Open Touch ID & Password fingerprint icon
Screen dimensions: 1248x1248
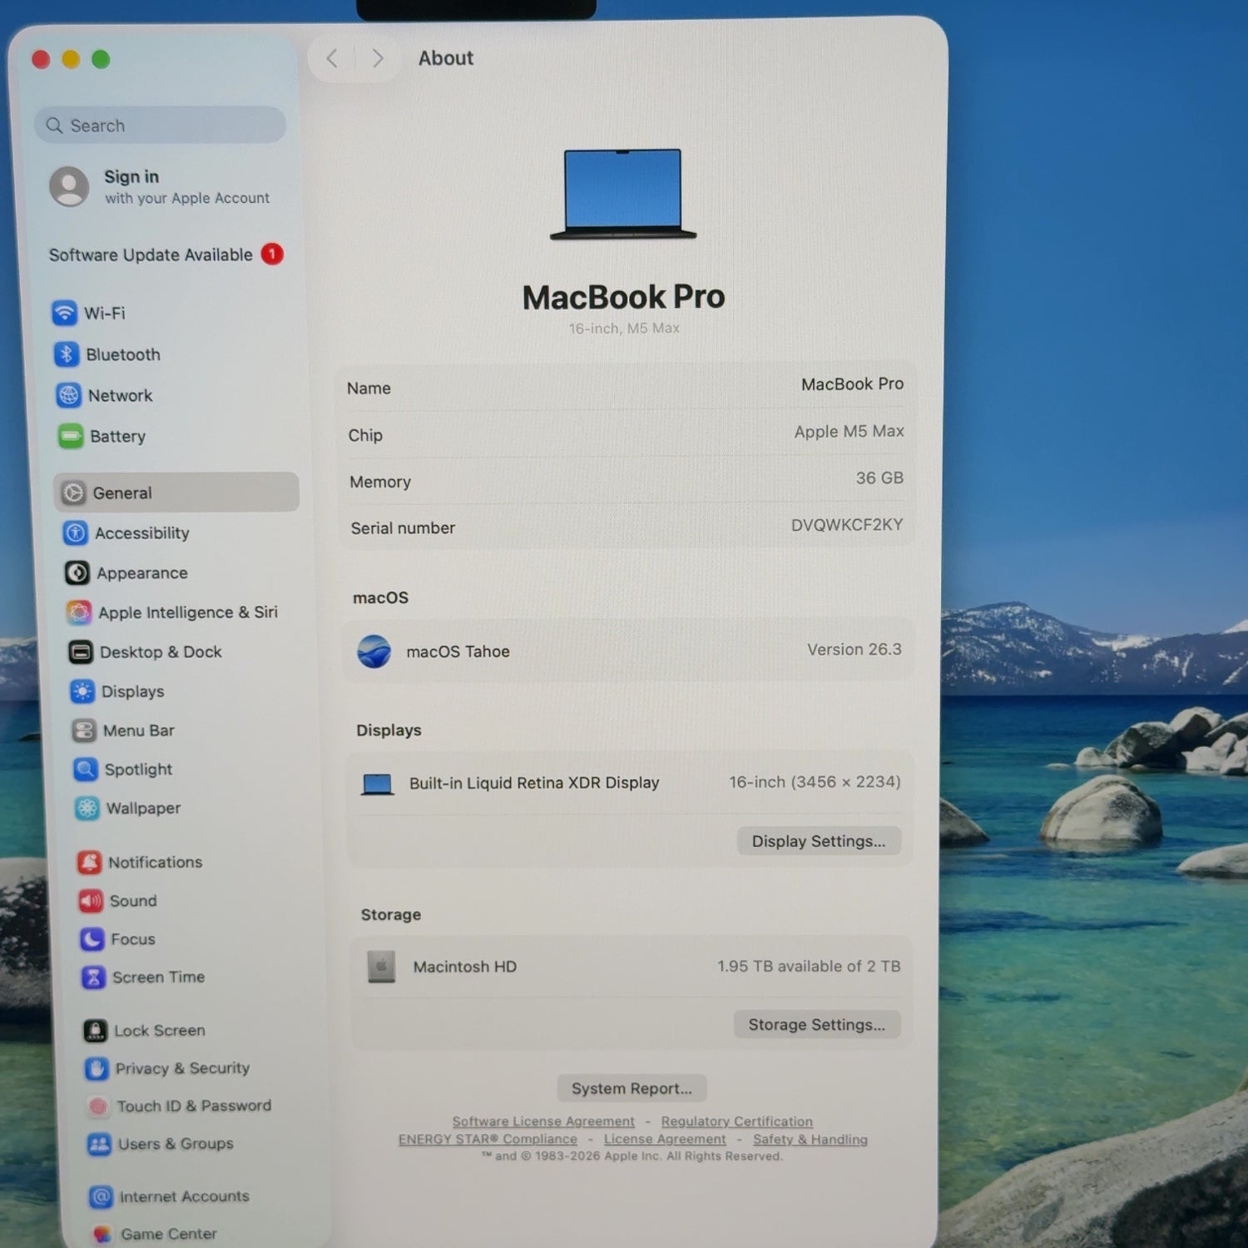click(98, 1106)
